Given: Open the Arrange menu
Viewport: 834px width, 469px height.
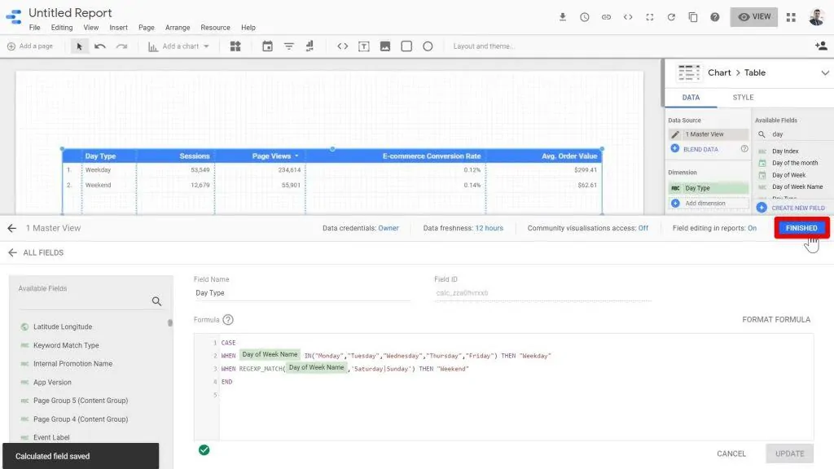Looking at the screenshot, I should point(178,28).
